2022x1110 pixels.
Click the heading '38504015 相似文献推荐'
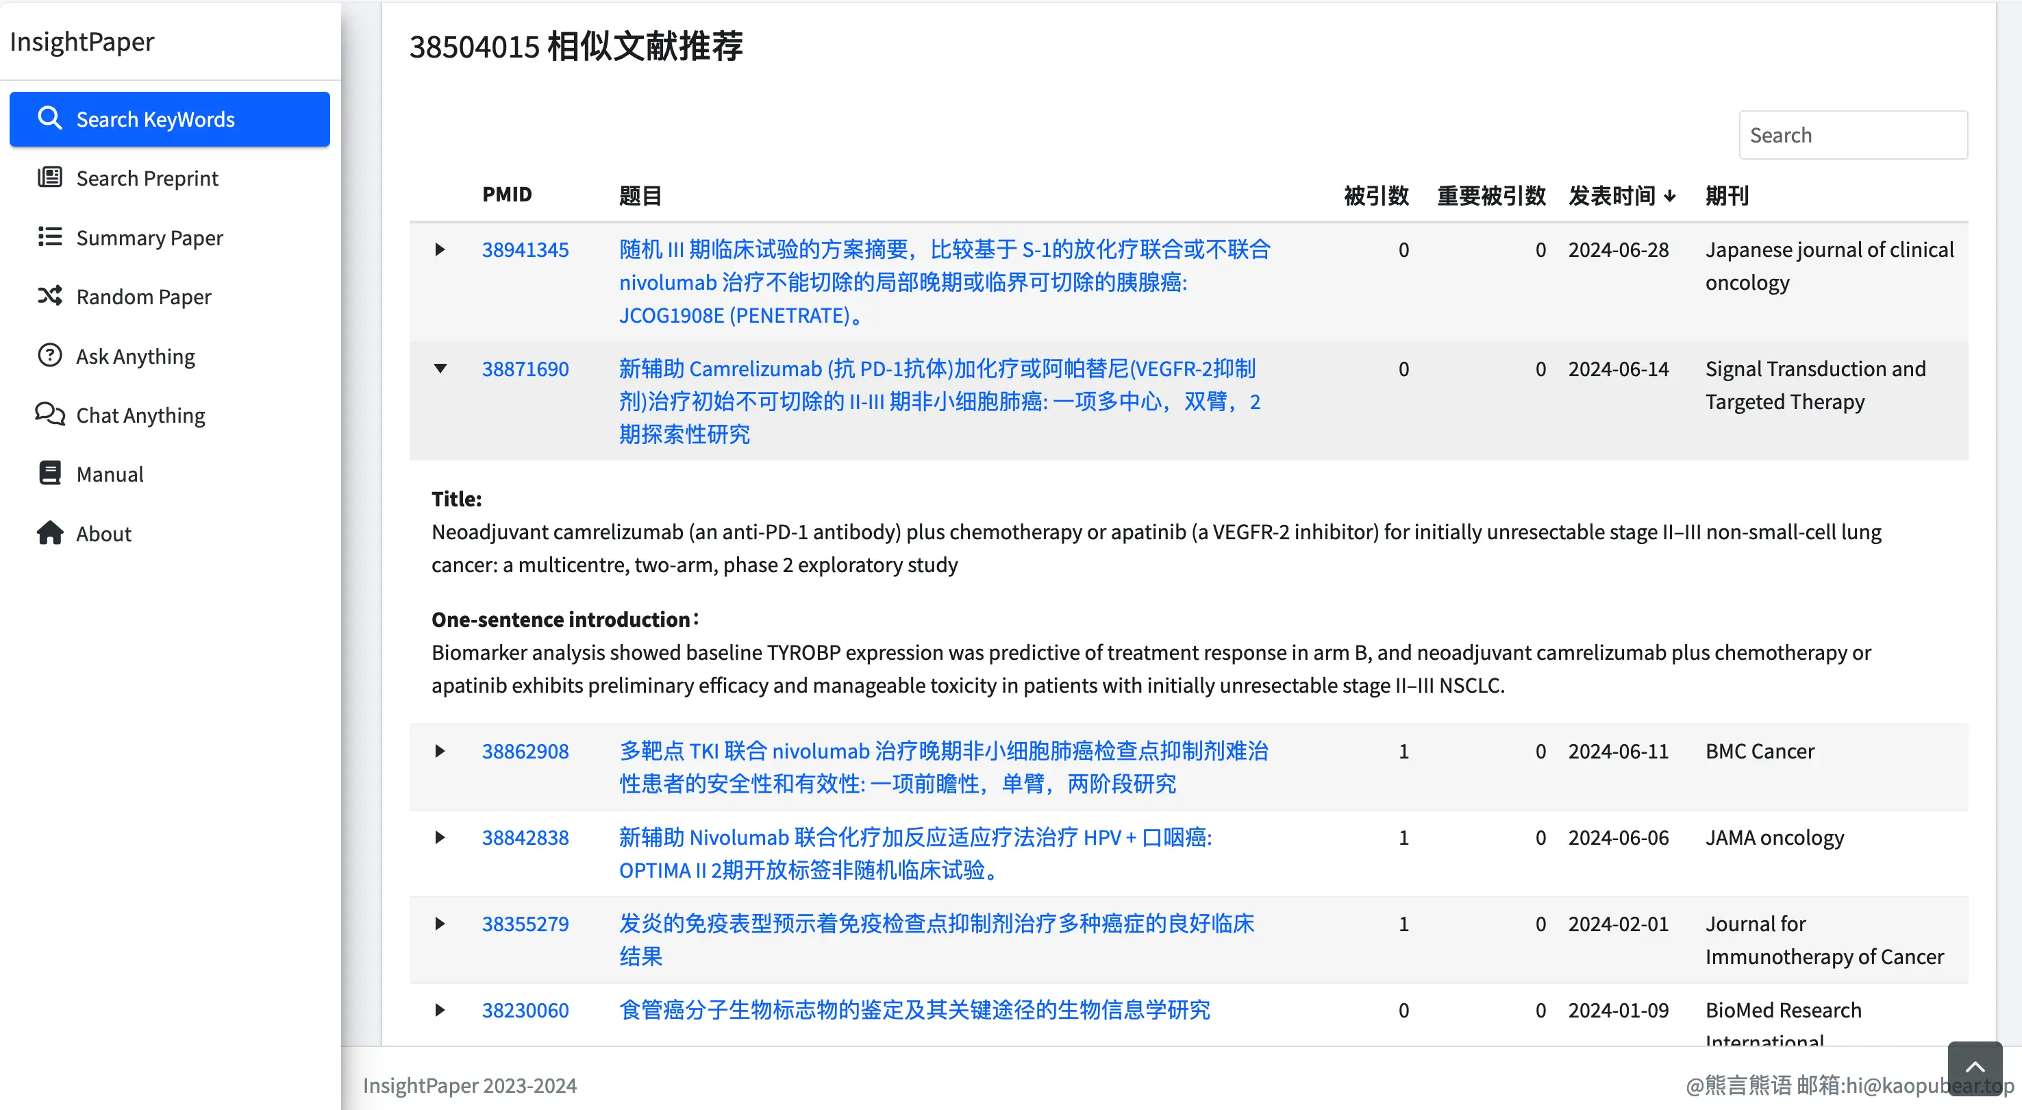(x=576, y=45)
